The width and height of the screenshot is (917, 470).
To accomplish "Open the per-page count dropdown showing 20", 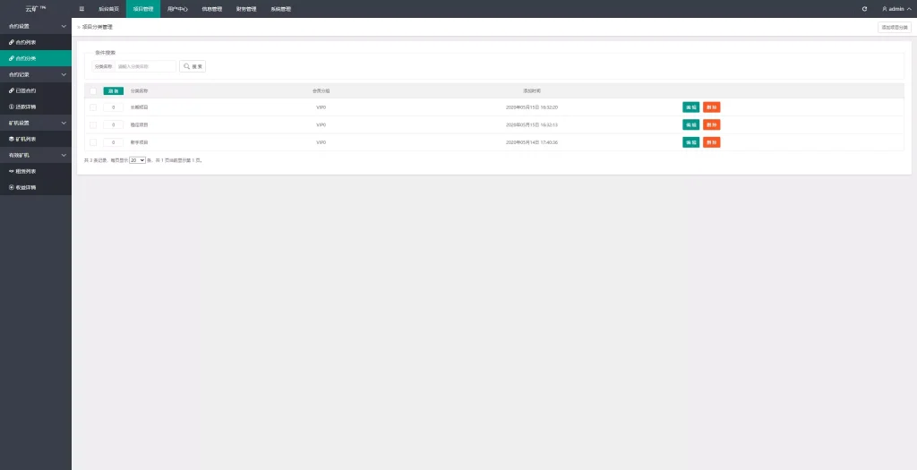I will pos(137,159).
